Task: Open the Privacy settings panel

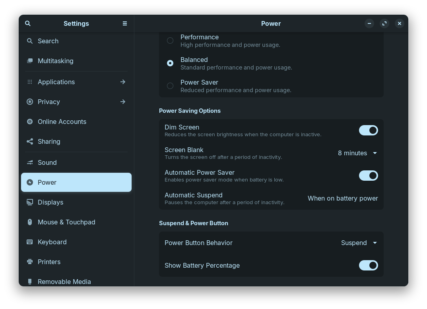Action: (76, 102)
